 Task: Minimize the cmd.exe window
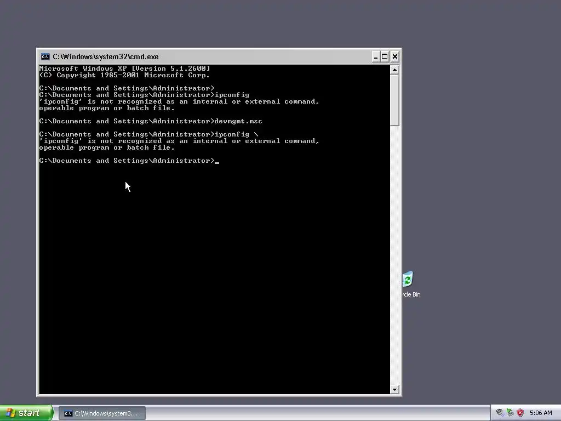[375, 56]
